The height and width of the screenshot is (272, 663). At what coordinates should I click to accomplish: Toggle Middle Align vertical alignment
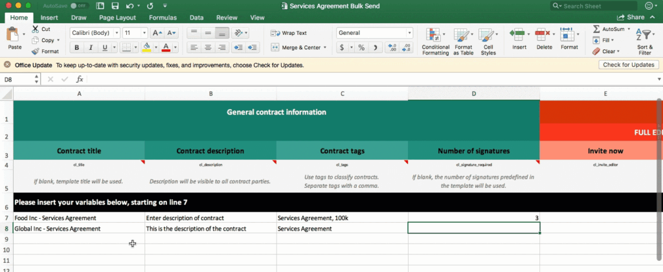coord(208,33)
